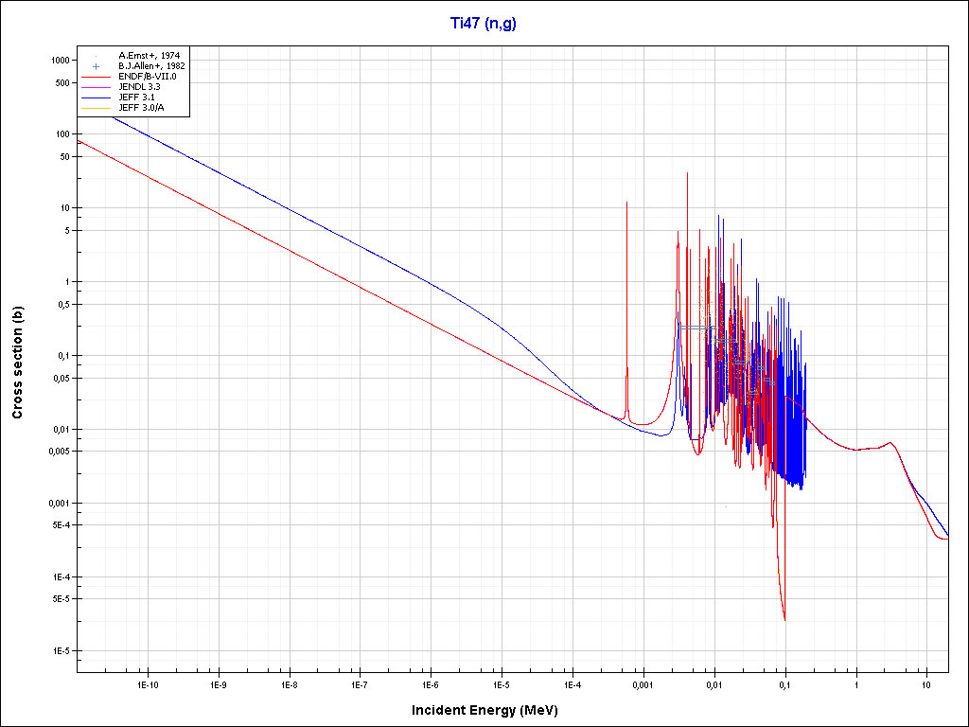Select the JEFF 3.0/A legend text
This screenshot has width=969, height=727.
(141, 108)
